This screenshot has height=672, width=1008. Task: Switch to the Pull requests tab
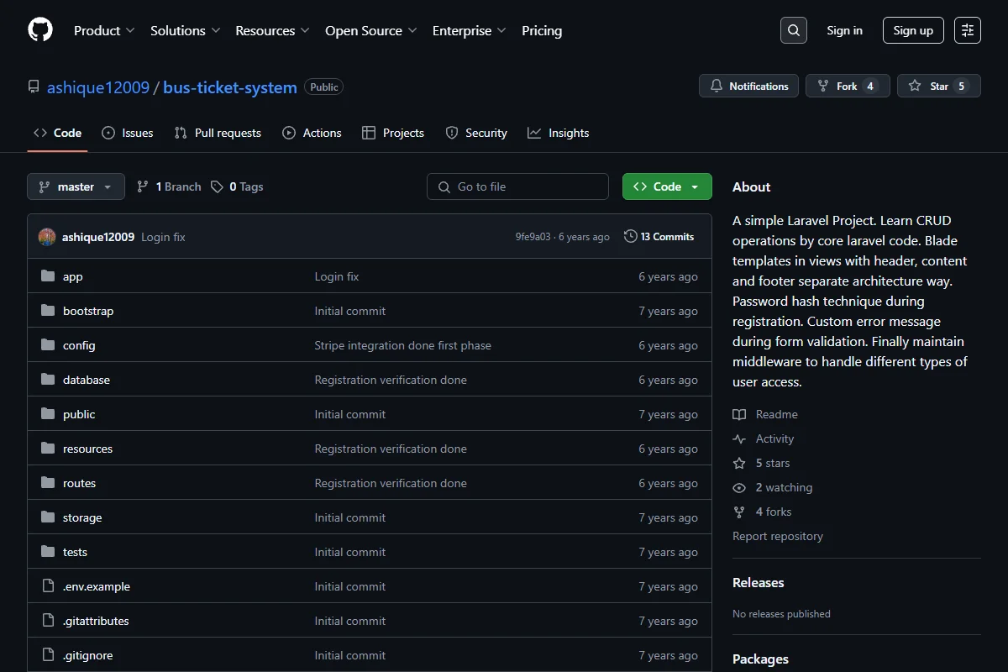218,133
